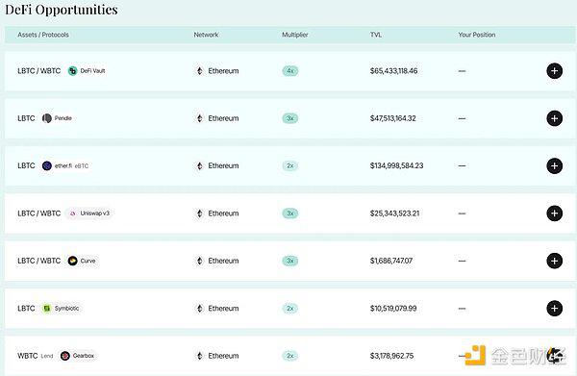Click the TVL value $10,519,079.99
Viewport: 577px width, 376px height.
pyautogui.click(x=393, y=309)
